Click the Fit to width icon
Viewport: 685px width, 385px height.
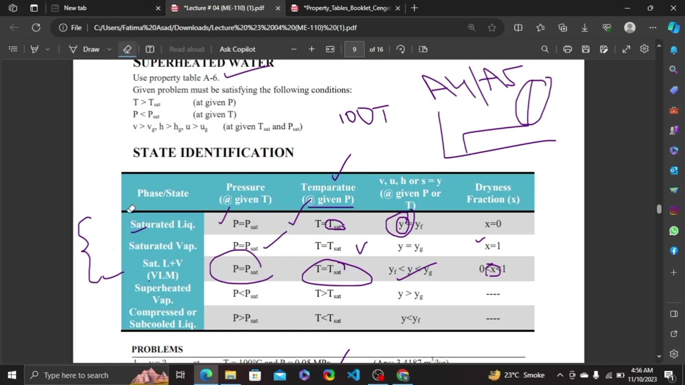pyautogui.click(x=330, y=49)
